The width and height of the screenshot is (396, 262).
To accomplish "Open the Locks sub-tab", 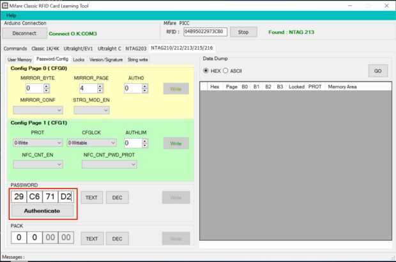I will [79, 59].
